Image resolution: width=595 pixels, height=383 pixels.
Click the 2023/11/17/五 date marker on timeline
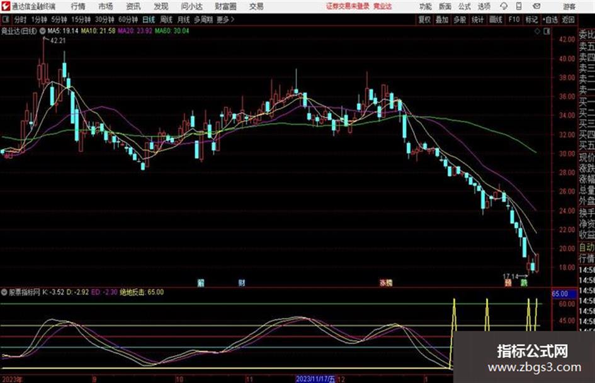click(315, 379)
